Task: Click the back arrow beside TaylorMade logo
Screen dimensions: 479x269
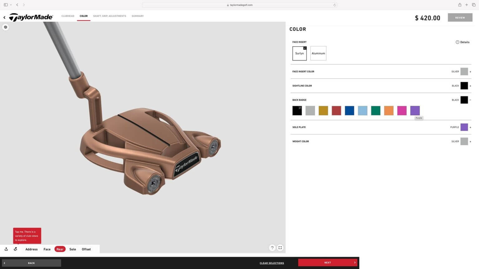Action: tap(4, 17)
